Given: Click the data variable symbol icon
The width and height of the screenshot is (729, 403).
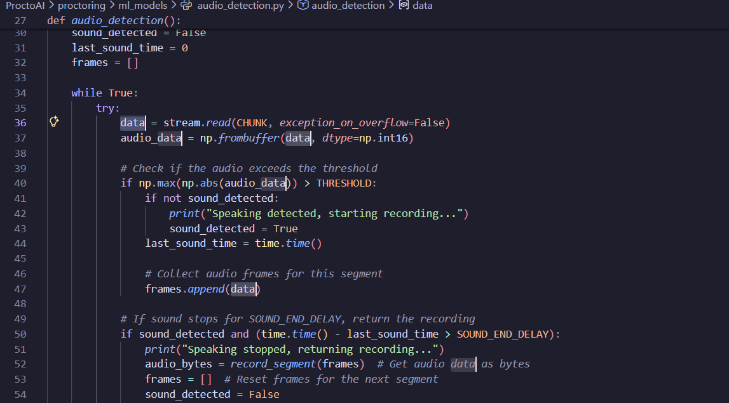Looking at the screenshot, I should [x=404, y=6].
